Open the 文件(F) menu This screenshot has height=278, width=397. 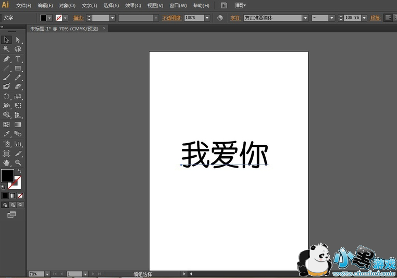23,5
